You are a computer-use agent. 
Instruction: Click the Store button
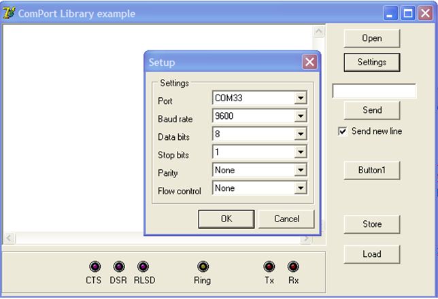[371, 224]
